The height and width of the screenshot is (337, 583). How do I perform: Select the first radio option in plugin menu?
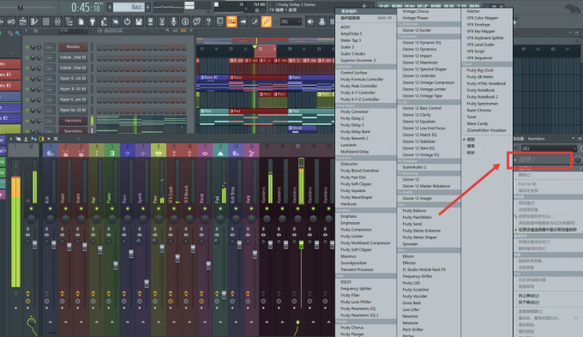464,140
